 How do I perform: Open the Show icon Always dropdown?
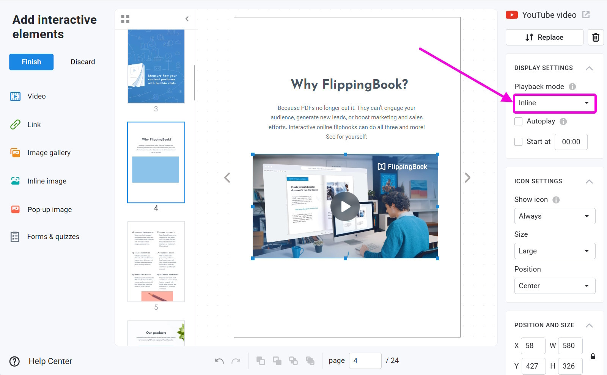click(554, 216)
